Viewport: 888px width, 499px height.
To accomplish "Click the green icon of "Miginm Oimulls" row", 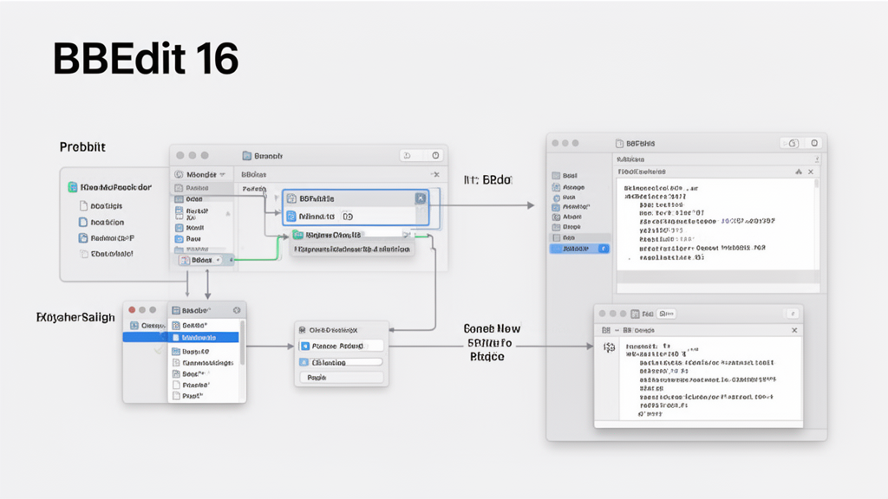I will [298, 235].
